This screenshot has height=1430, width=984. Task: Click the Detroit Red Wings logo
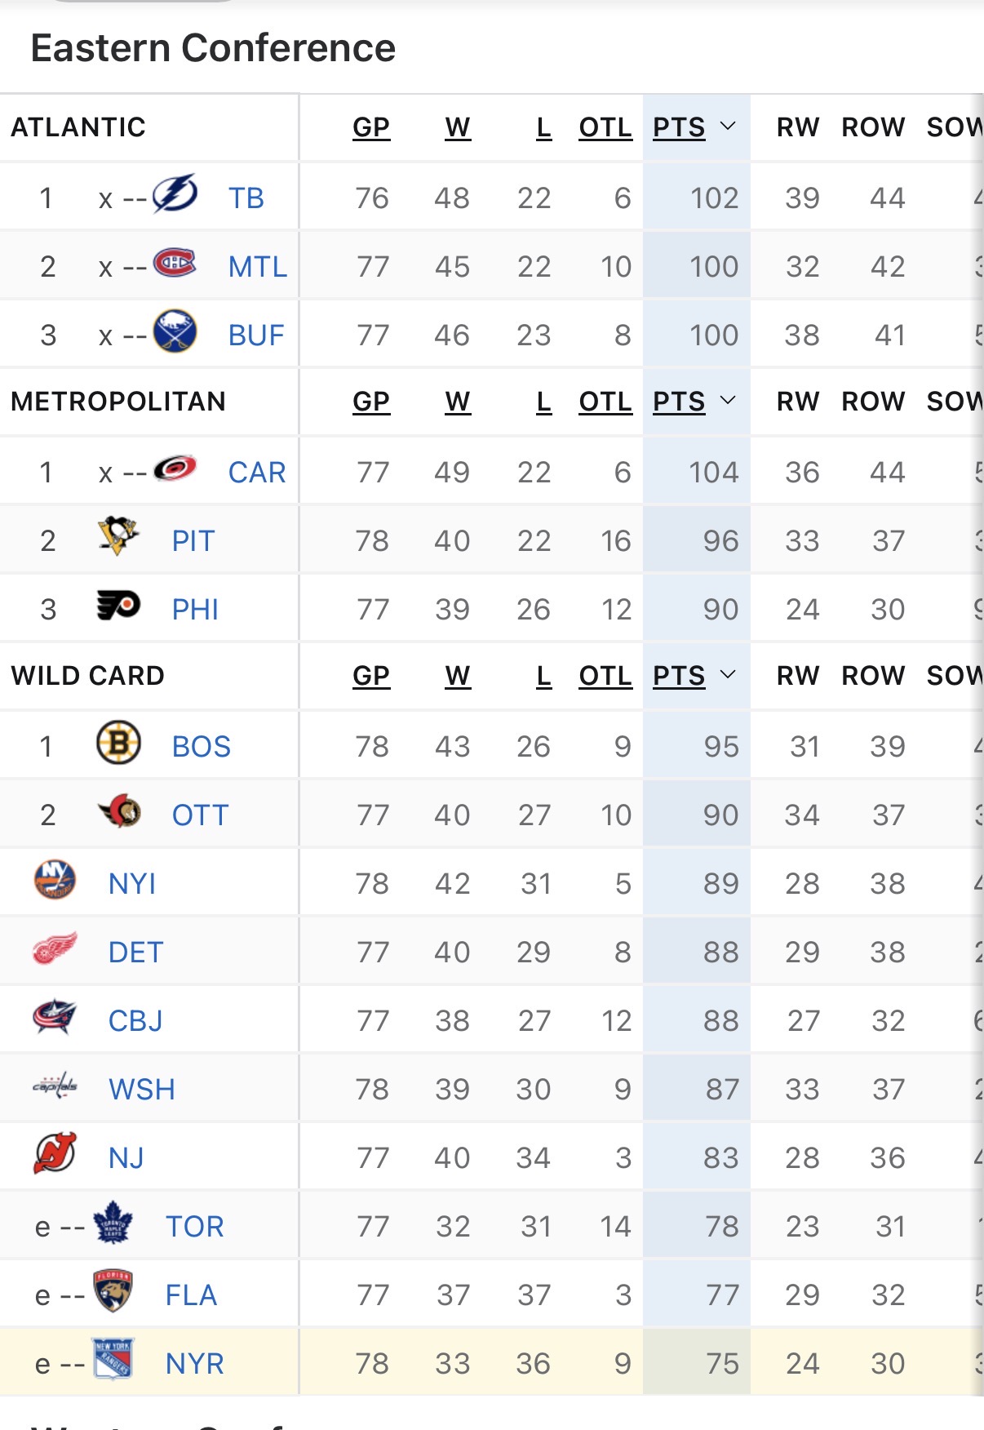point(55,948)
